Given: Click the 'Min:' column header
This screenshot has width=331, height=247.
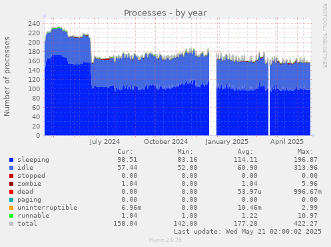Looking at the screenshot, I should tap(185, 152).
